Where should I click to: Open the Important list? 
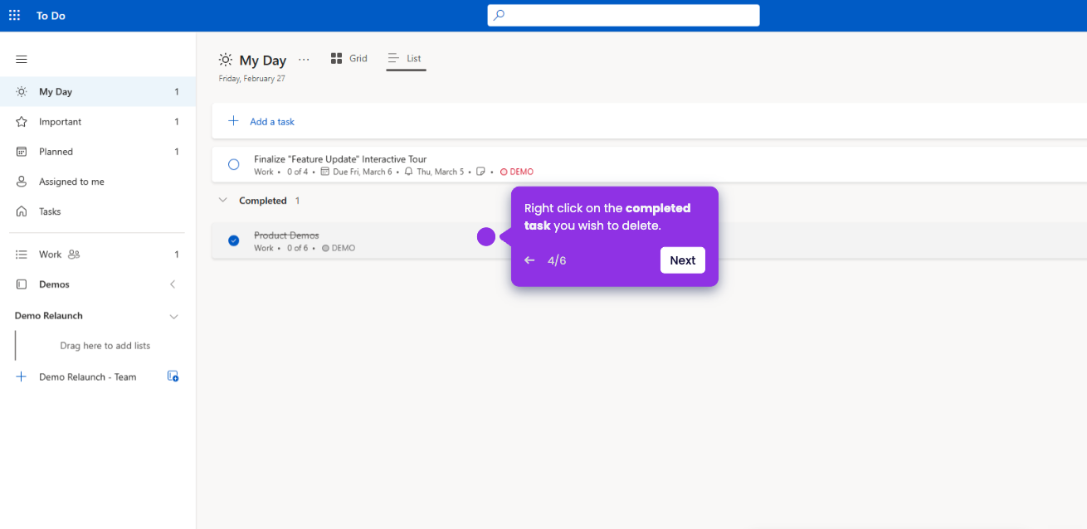click(98, 122)
